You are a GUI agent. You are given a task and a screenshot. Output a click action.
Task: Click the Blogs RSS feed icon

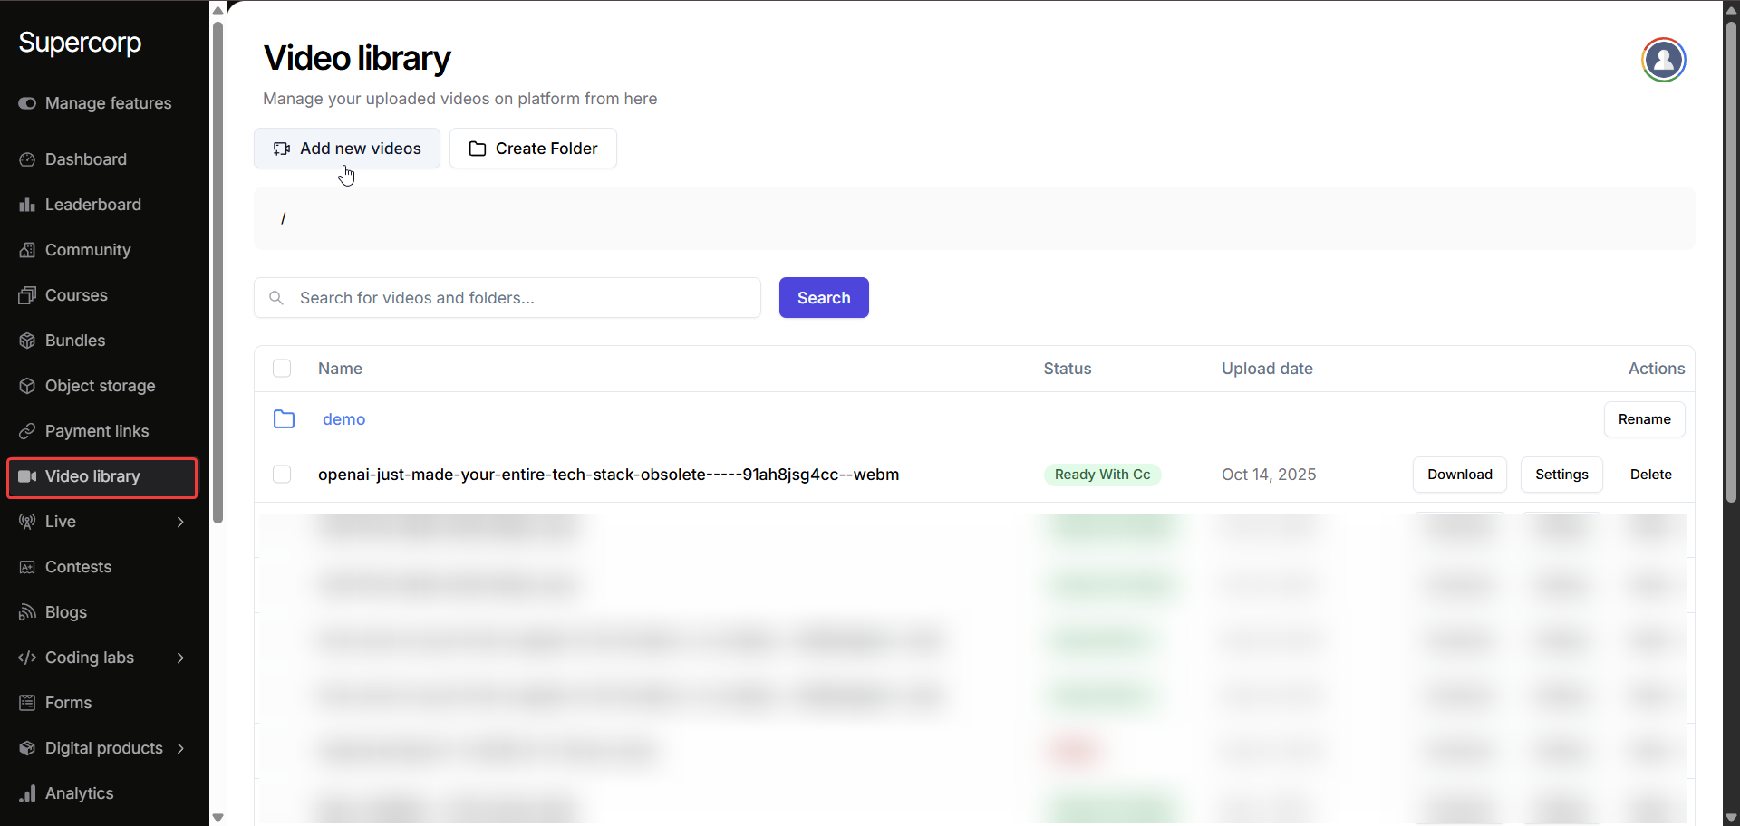pos(27,612)
